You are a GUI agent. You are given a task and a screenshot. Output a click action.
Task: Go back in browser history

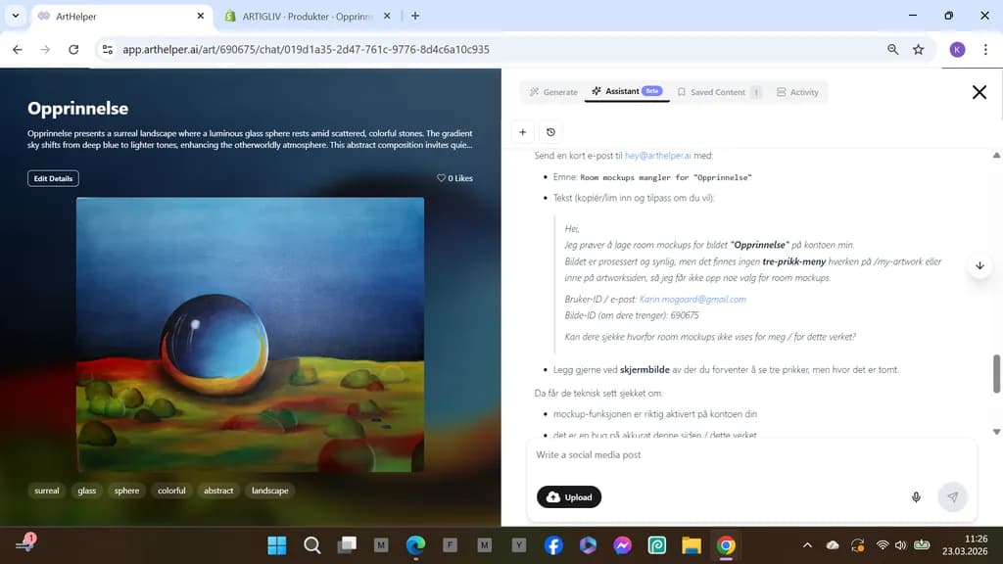[x=18, y=49]
